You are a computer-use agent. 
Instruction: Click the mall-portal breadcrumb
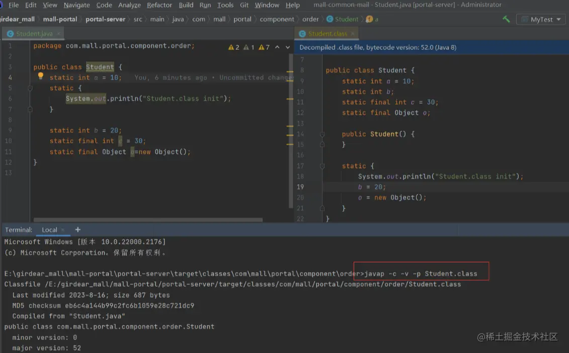tap(60, 19)
